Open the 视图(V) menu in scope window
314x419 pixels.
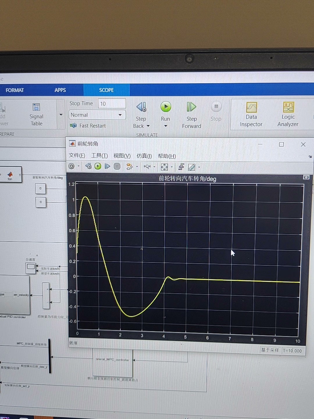click(122, 156)
